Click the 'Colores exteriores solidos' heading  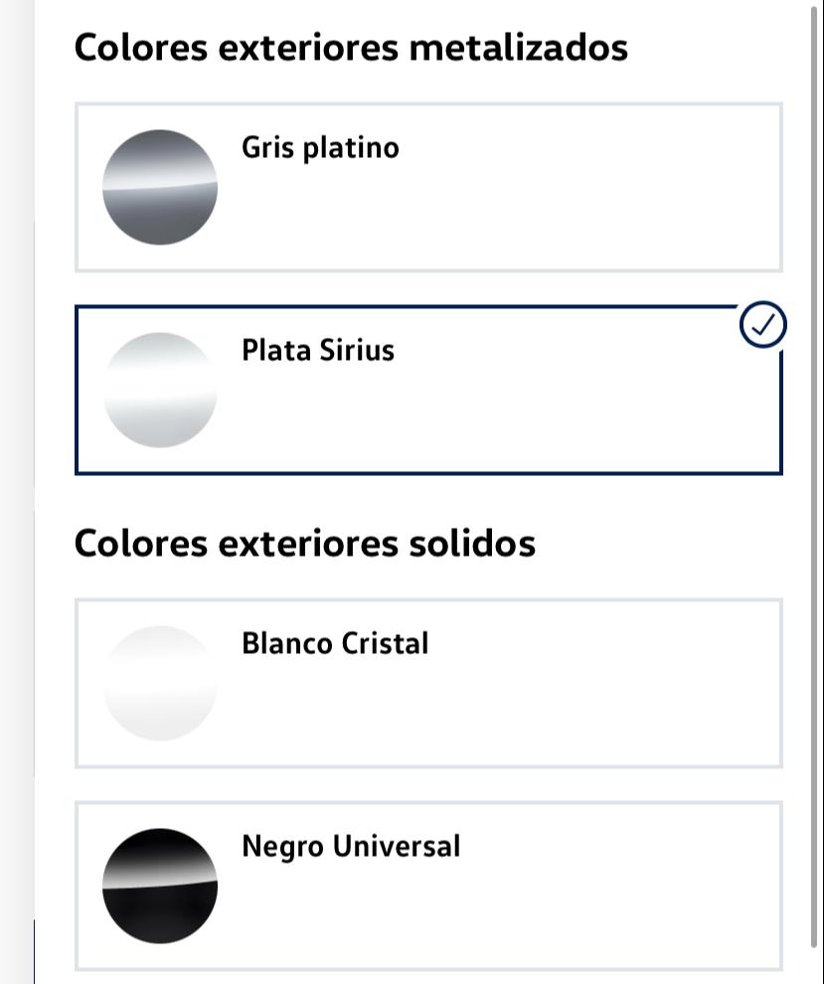305,544
